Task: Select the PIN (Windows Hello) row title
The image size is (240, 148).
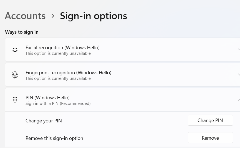Action: pos(48,98)
